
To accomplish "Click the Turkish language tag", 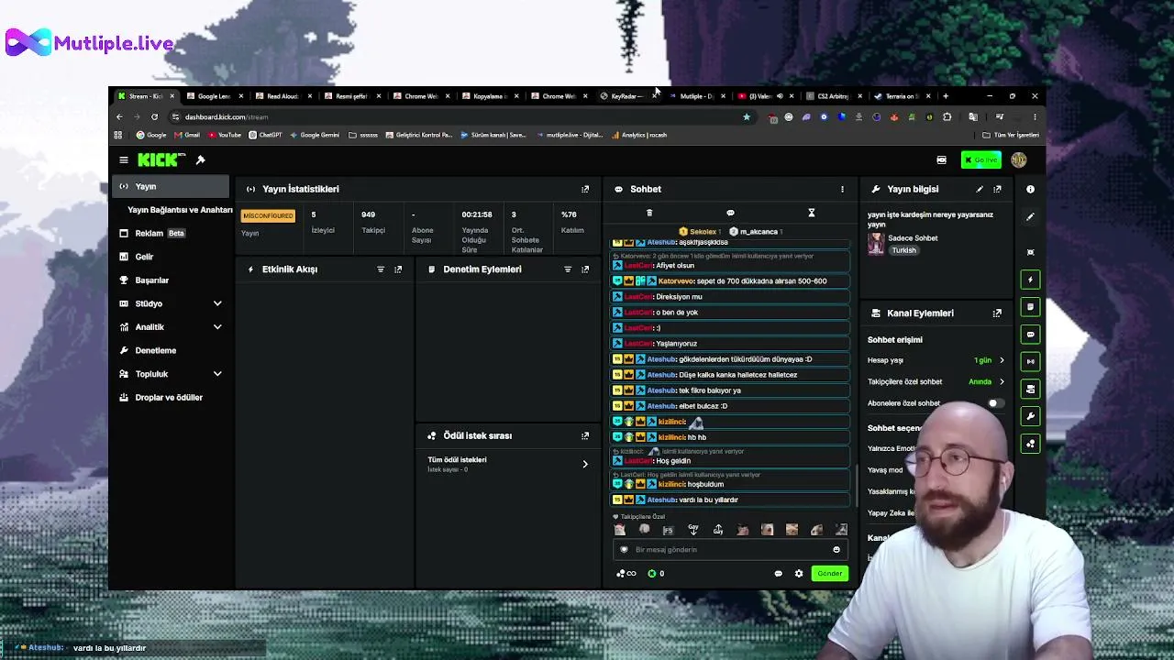I will coord(903,250).
